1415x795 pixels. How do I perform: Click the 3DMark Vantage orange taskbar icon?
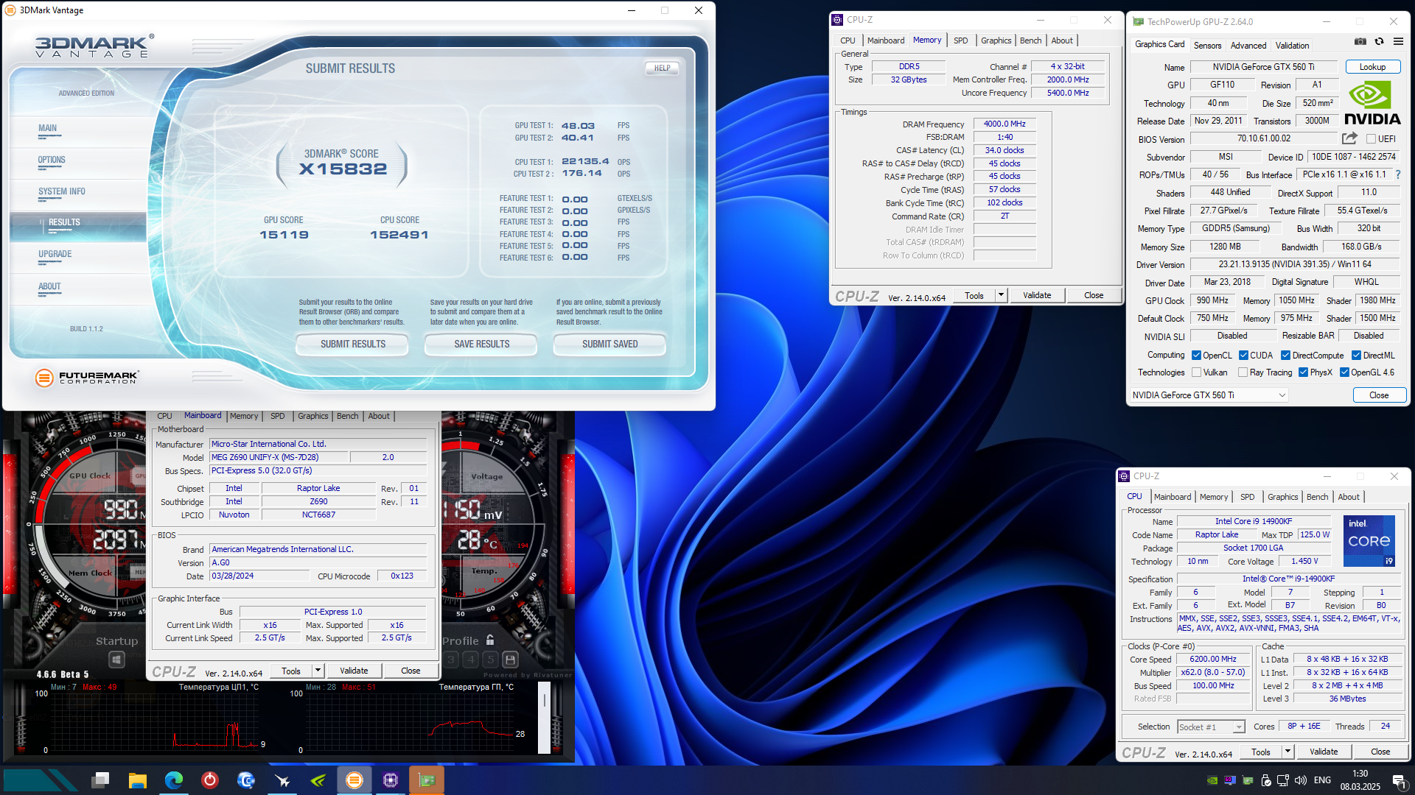coord(354,780)
